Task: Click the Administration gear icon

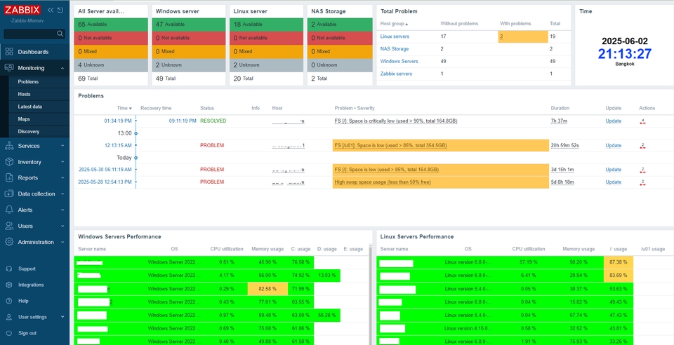Action: tap(9, 242)
